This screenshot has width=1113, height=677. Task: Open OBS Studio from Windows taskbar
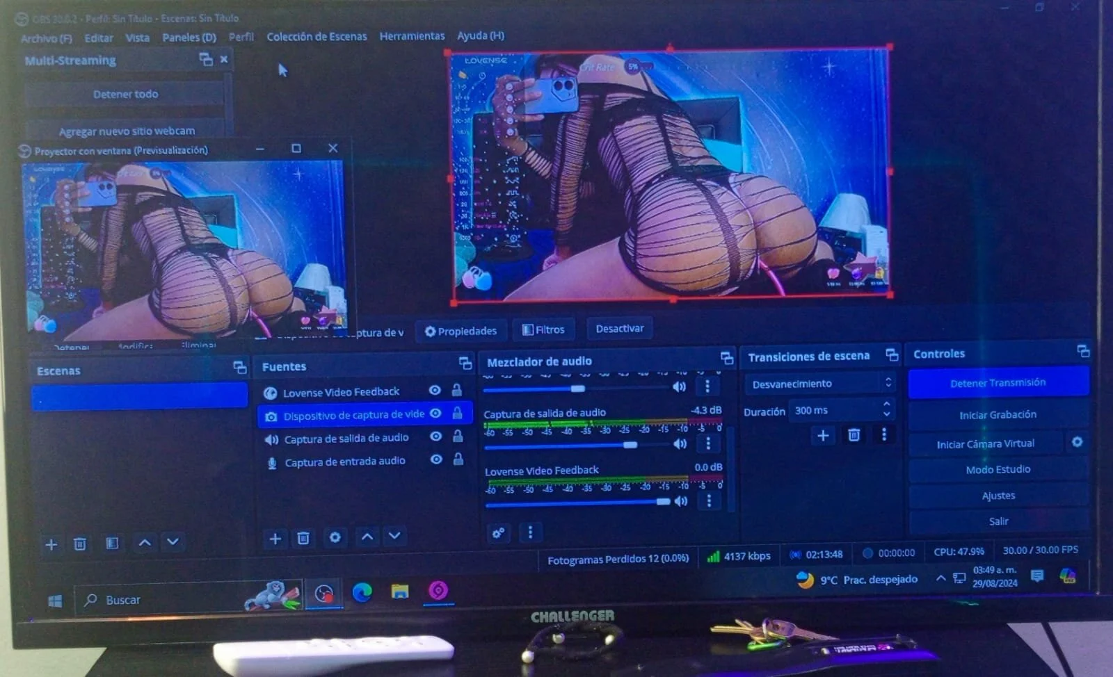click(323, 593)
